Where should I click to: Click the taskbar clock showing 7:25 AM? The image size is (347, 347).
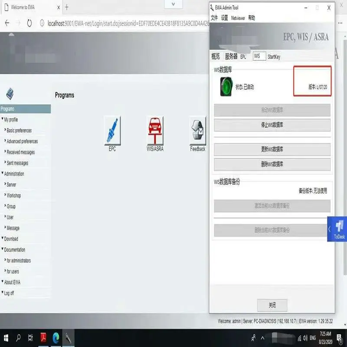click(x=325, y=338)
